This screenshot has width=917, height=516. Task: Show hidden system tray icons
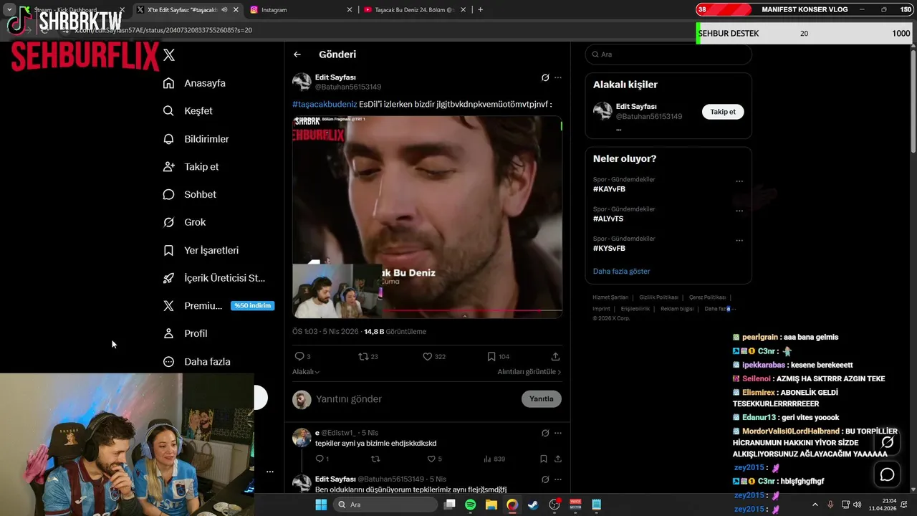[x=815, y=505]
